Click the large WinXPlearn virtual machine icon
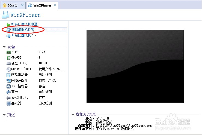The image size is (202, 135). (5, 15)
